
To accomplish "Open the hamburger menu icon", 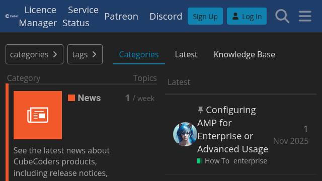I will 305,16.
